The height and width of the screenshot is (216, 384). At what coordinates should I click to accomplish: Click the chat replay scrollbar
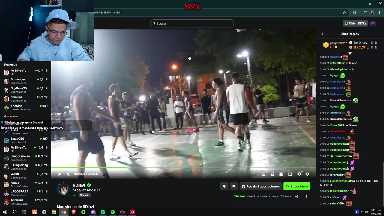point(383,184)
